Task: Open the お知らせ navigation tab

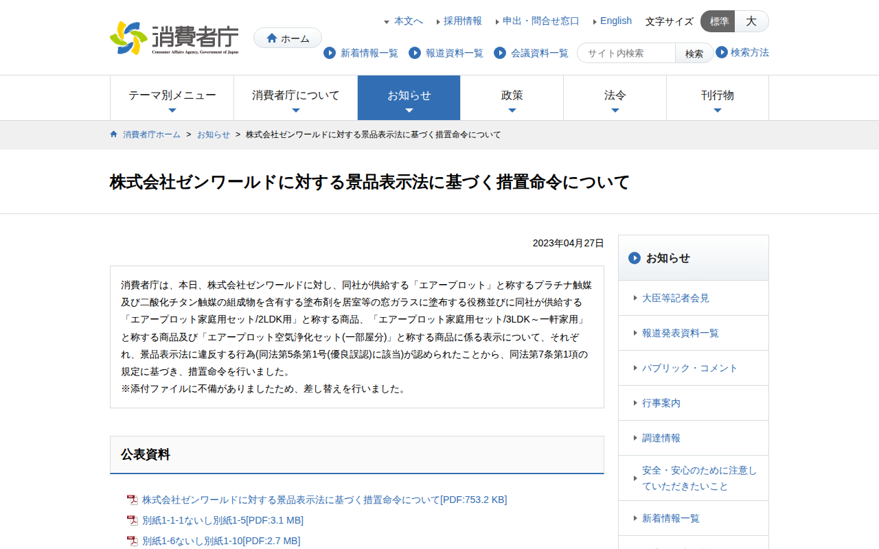Action: click(409, 98)
